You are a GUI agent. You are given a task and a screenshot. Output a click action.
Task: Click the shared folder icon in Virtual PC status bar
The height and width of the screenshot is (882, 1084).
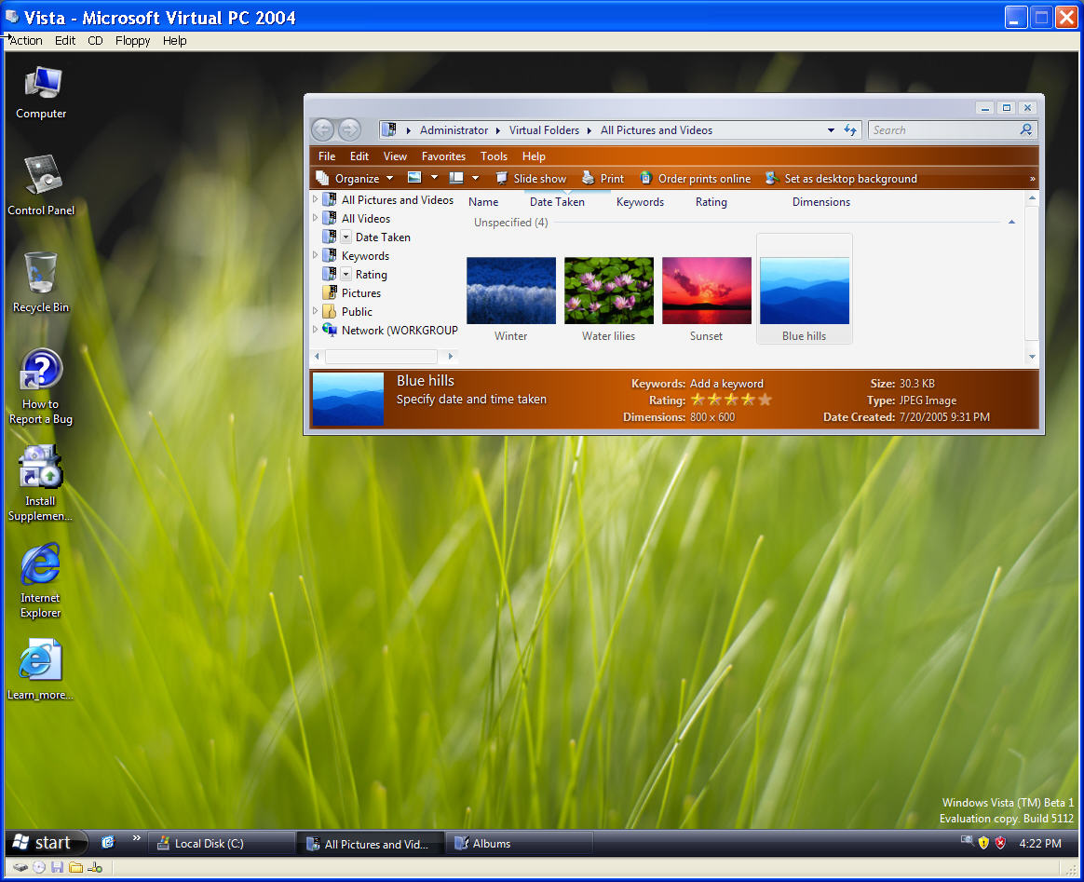pos(76,867)
